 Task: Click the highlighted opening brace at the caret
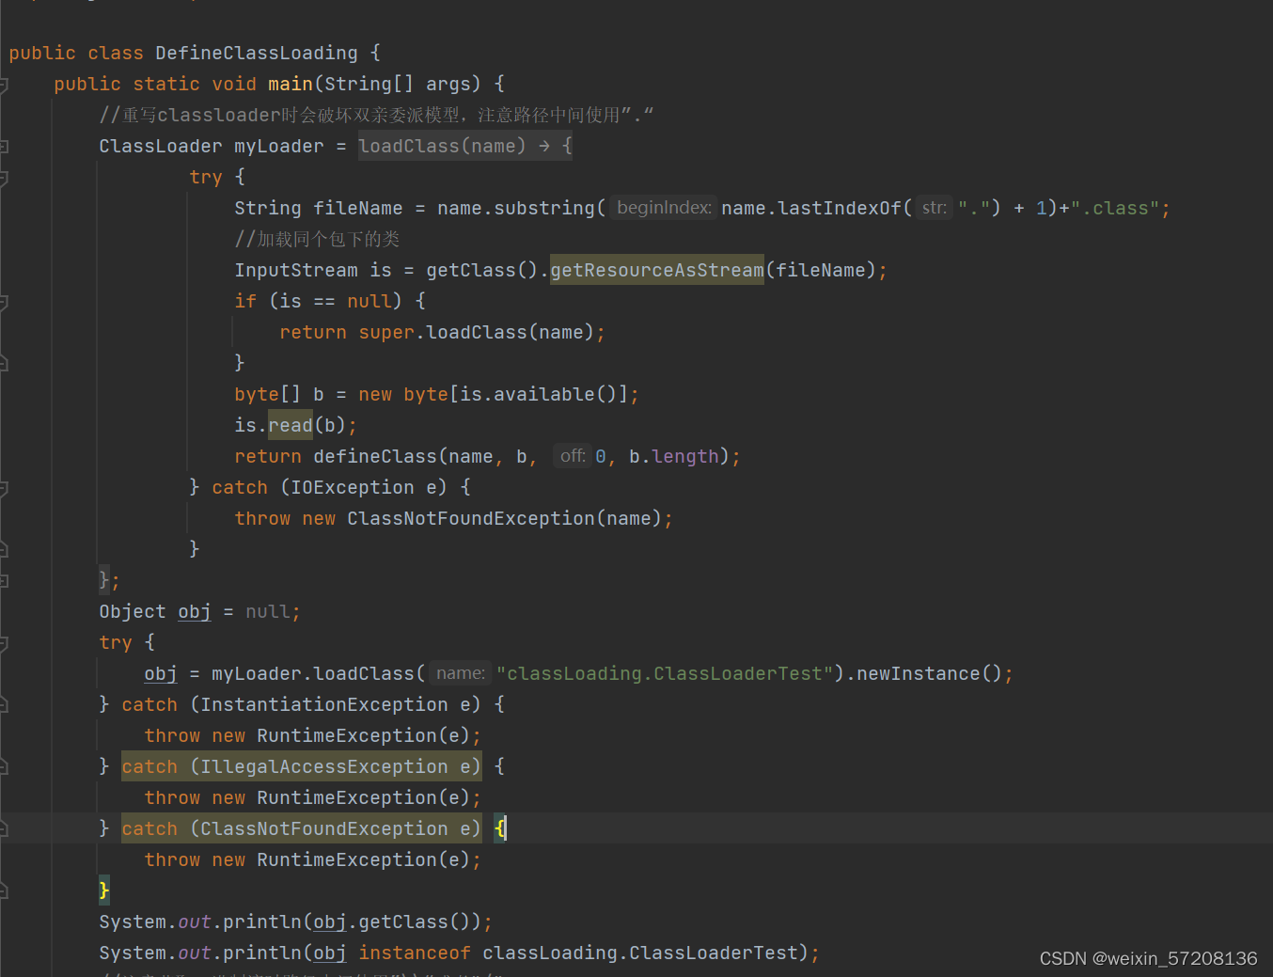[500, 828]
